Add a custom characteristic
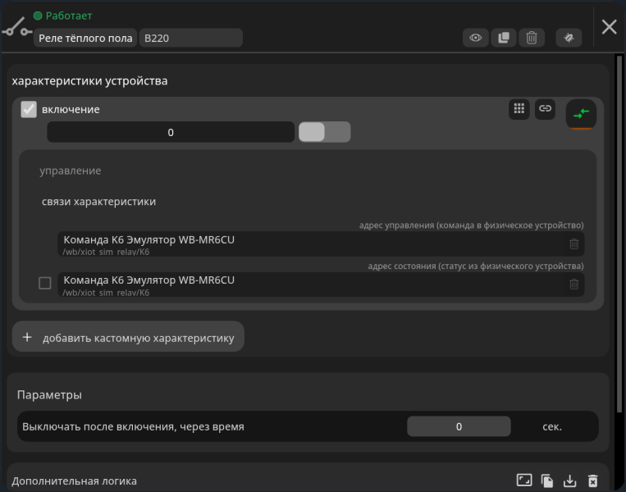Image resolution: width=626 pixels, height=492 pixels. [128, 337]
